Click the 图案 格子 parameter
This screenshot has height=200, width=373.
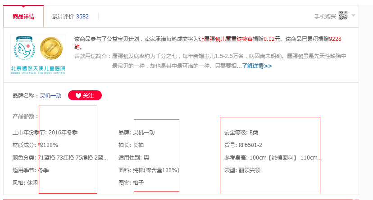click(x=131, y=183)
